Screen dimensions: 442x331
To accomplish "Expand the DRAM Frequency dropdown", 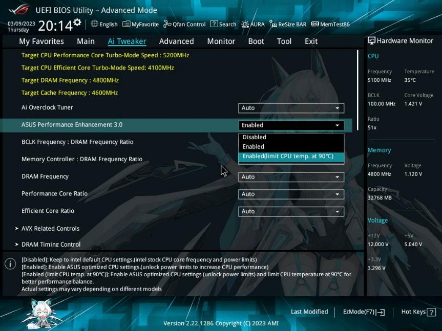I will pyautogui.click(x=290, y=176).
